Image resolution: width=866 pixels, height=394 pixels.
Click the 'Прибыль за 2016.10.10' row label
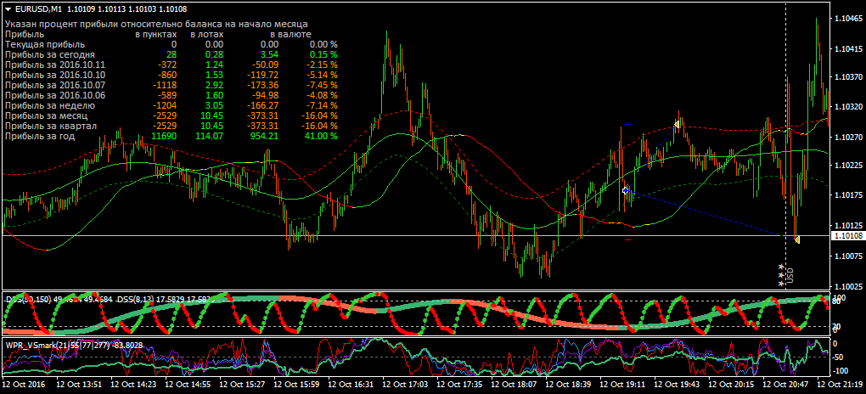click(x=55, y=76)
